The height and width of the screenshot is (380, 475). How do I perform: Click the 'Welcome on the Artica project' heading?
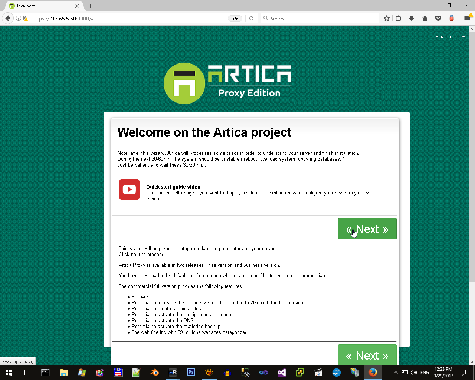tap(204, 132)
